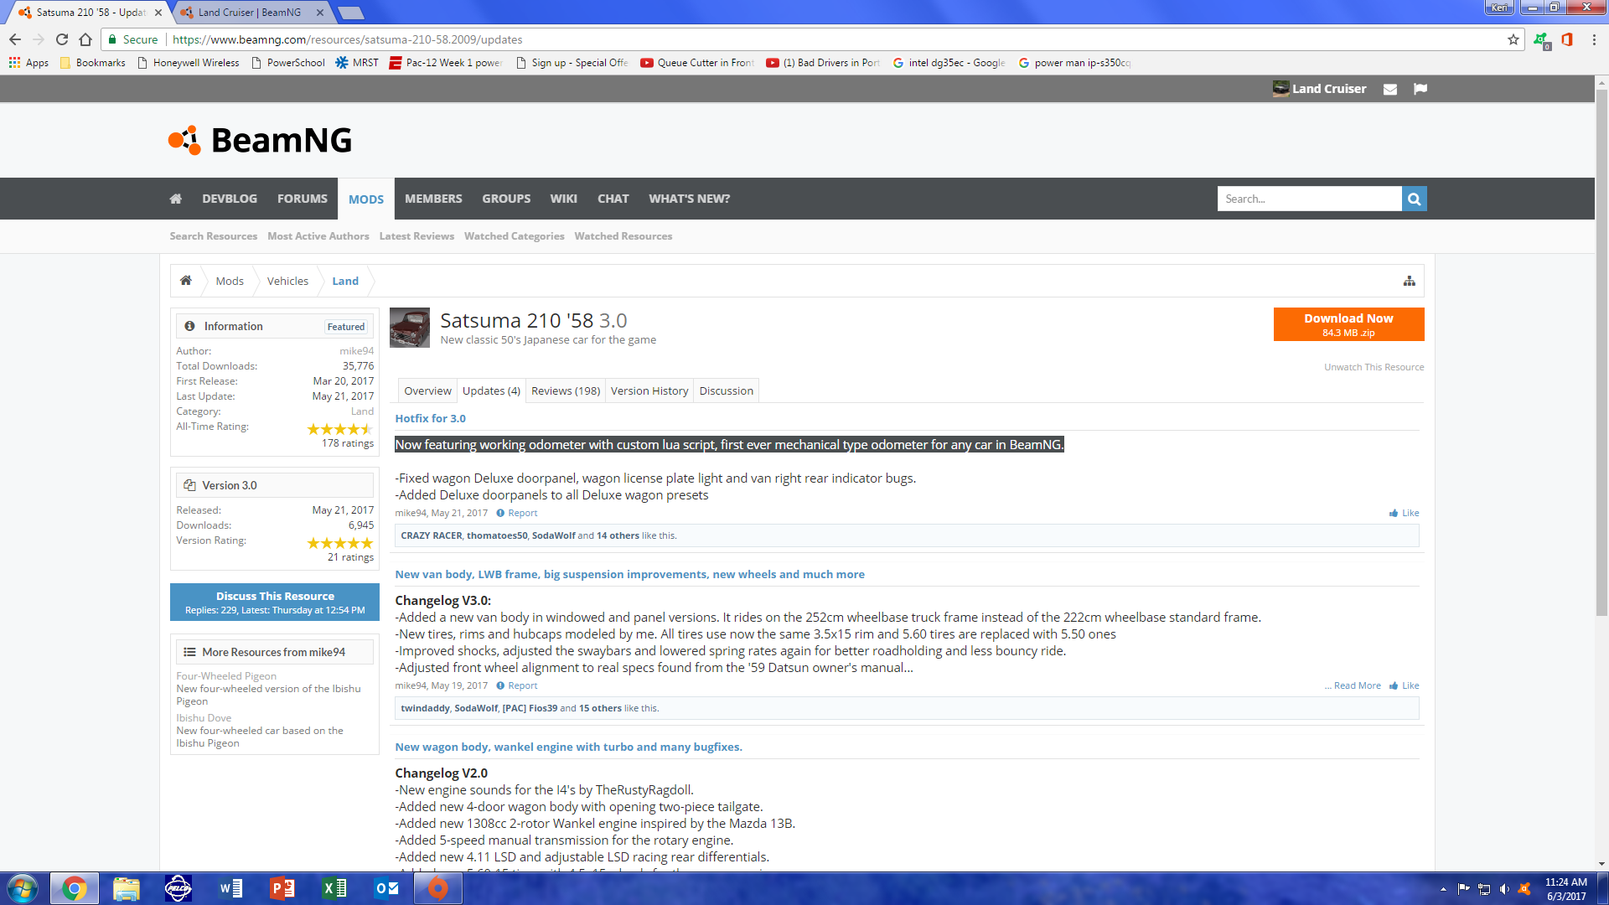Image resolution: width=1609 pixels, height=905 pixels.
Task: Report the May 19, 2017 update
Action: tap(517, 685)
